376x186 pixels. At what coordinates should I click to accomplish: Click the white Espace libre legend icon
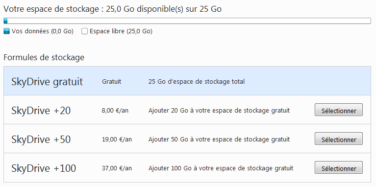click(x=84, y=31)
